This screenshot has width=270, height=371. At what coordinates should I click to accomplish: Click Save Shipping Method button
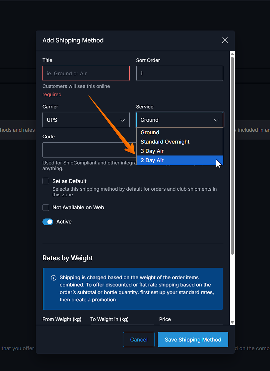coord(193,340)
